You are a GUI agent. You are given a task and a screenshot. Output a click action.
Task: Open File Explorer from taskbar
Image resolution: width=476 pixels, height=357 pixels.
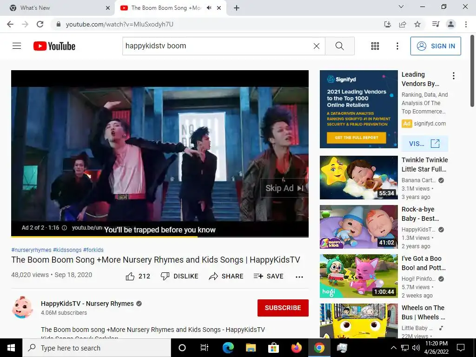(251, 348)
